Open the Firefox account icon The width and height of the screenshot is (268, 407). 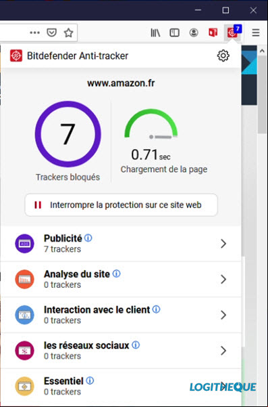click(194, 33)
